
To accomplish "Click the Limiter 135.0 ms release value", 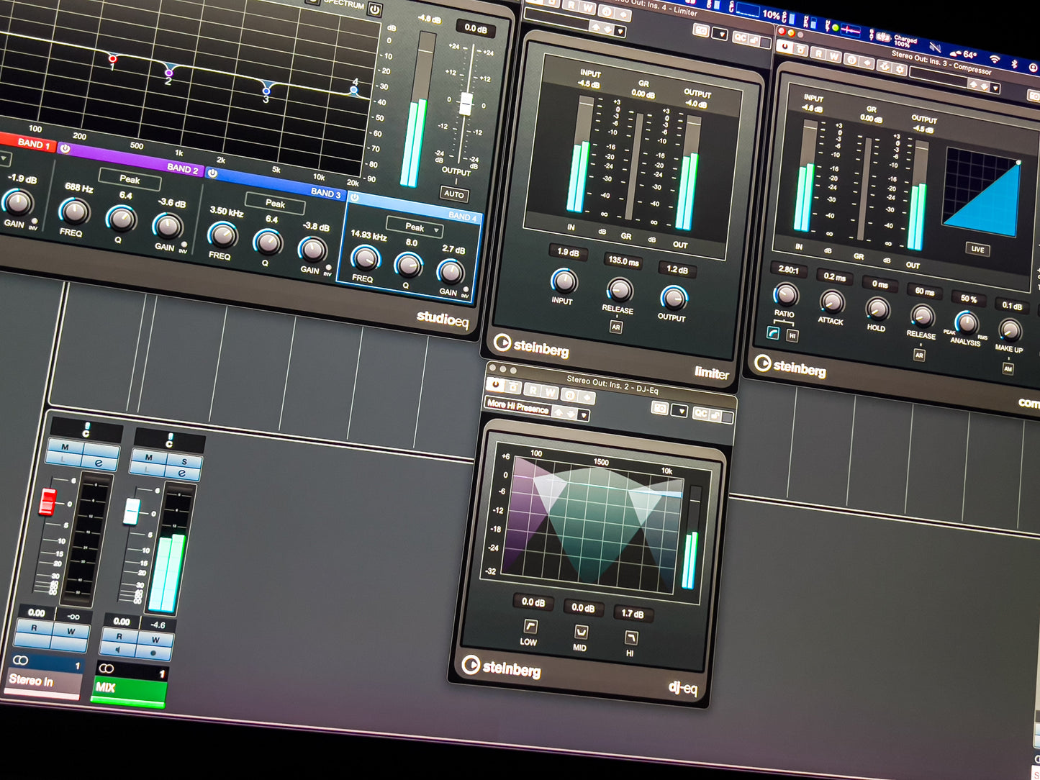I will pos(623,261).
